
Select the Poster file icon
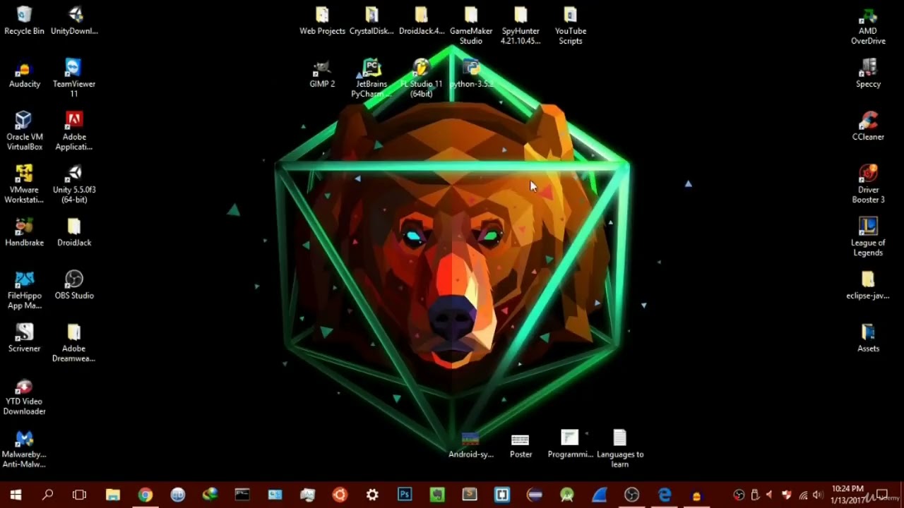point(521,445)
